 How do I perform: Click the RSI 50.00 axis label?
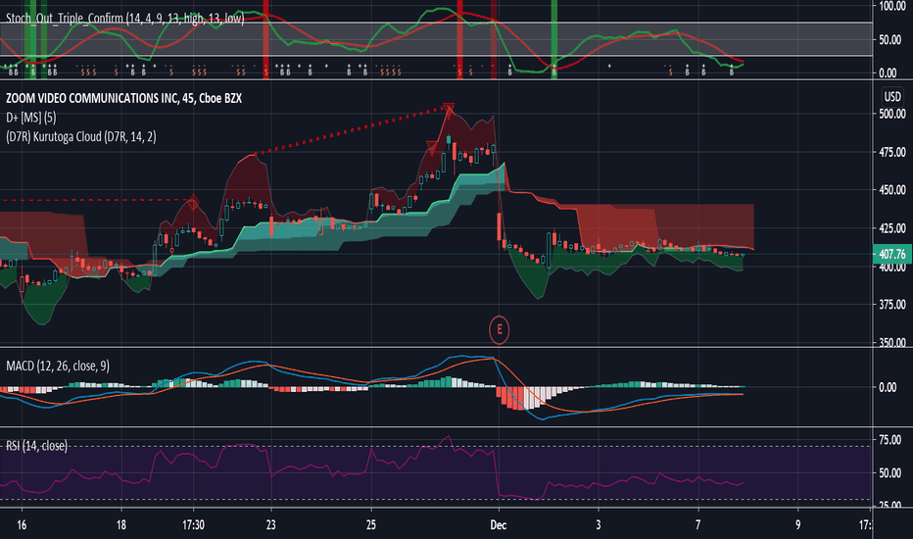point(890,473)
